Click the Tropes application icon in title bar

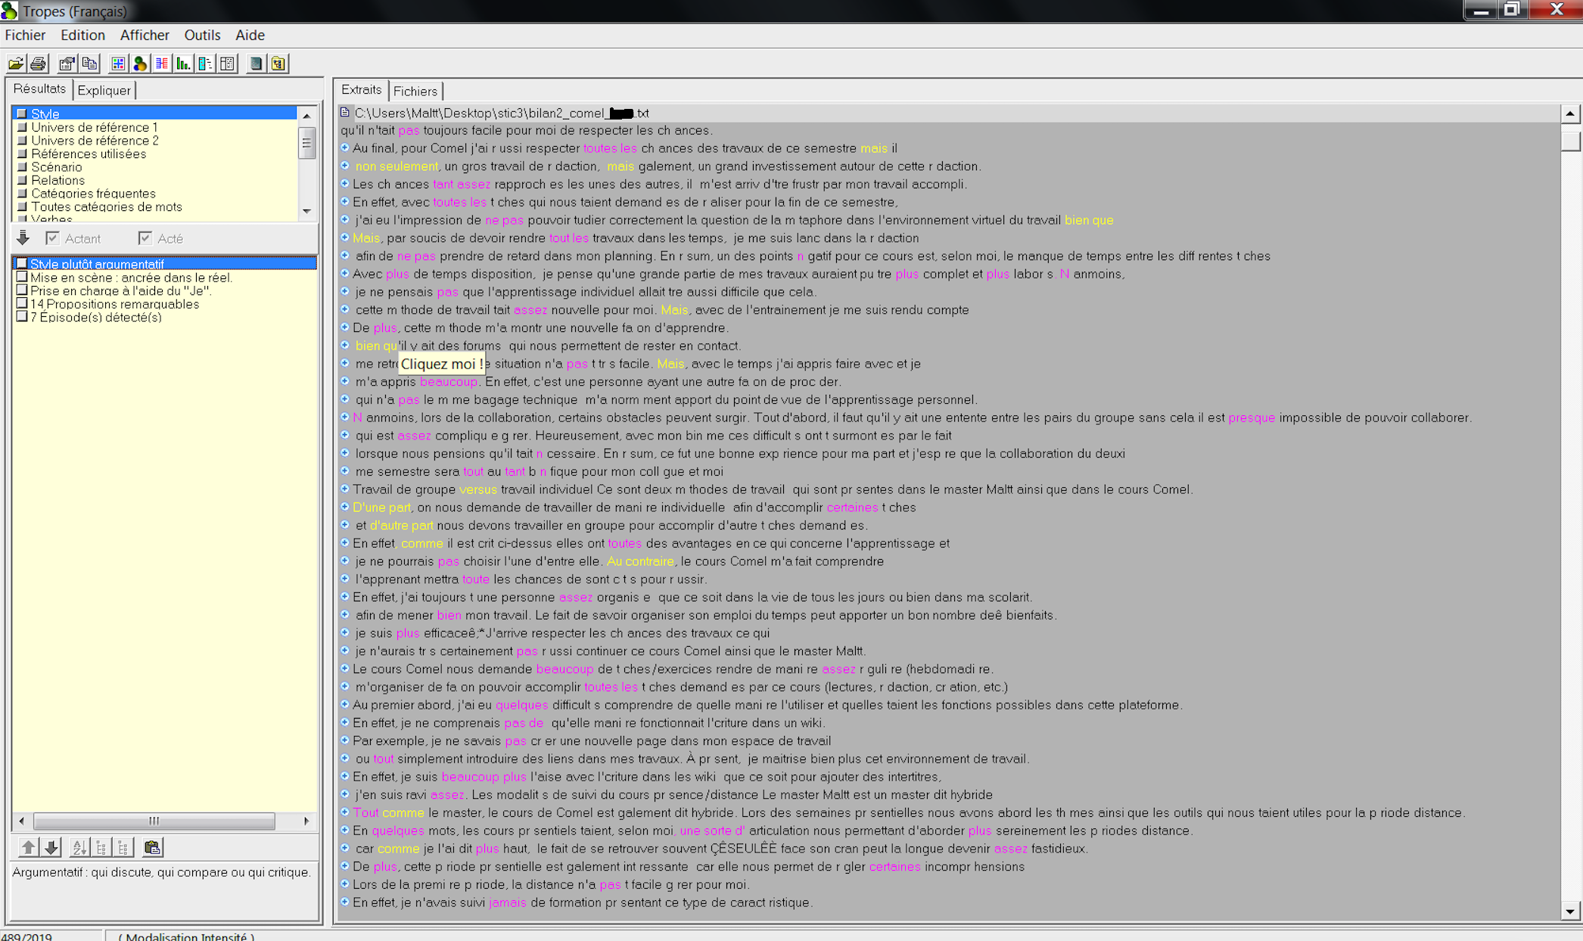coord(9,11)
